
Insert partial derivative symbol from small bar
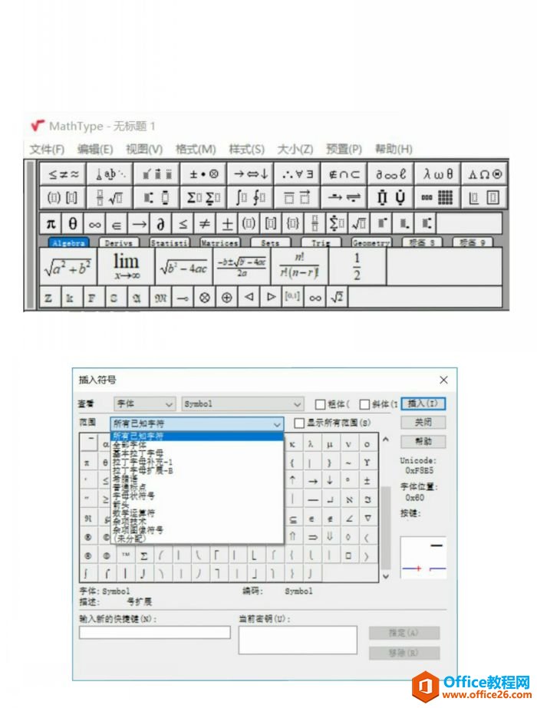(160, 223)
